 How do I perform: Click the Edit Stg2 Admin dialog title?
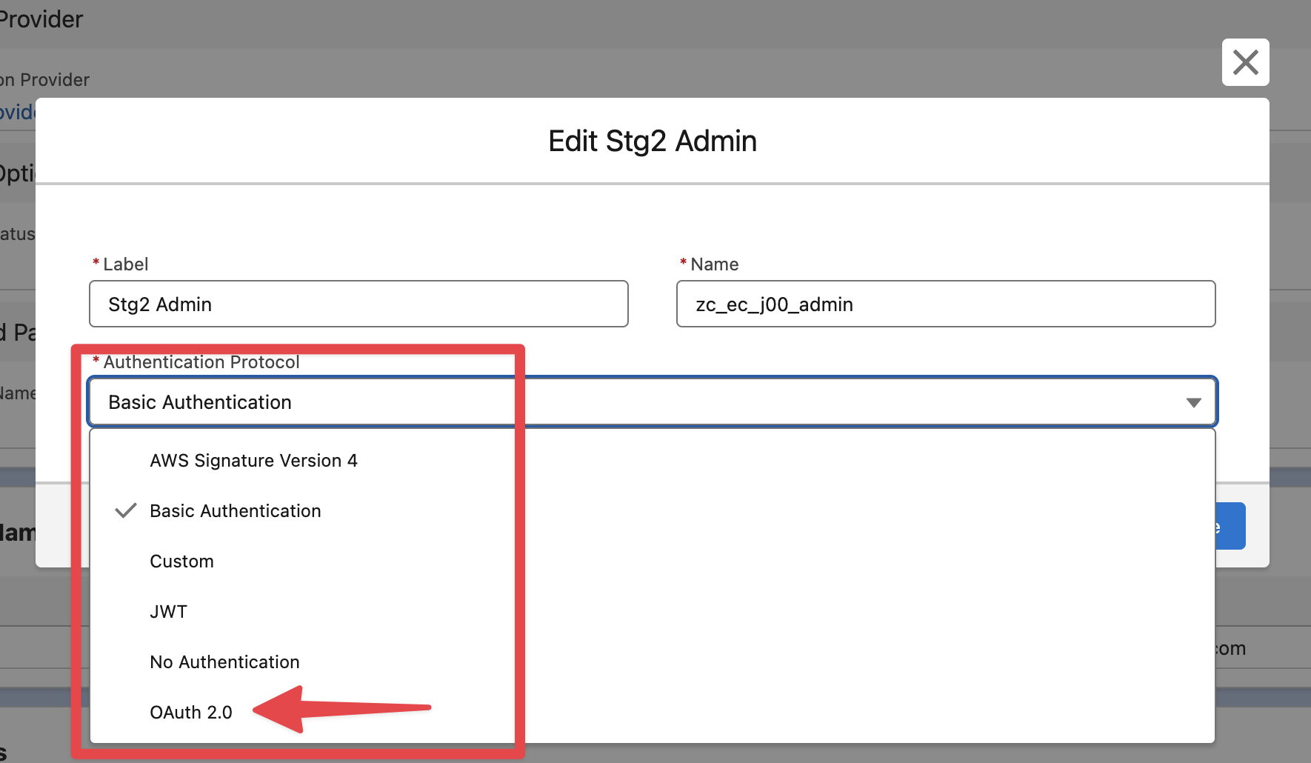pos(652,141)
